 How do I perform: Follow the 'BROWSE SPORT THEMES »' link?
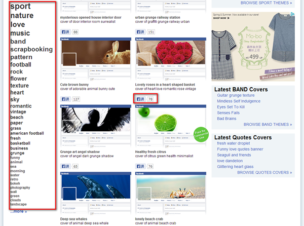coord(266,3)
